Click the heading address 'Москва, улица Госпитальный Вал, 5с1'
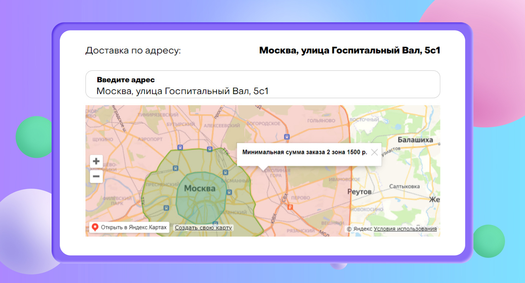 (x=350, y=50)
